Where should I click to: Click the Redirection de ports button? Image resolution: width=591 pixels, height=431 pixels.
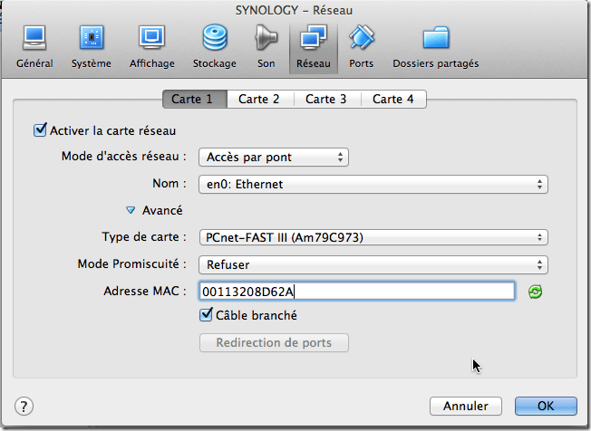pyautogui.click(x=274, y=342)
